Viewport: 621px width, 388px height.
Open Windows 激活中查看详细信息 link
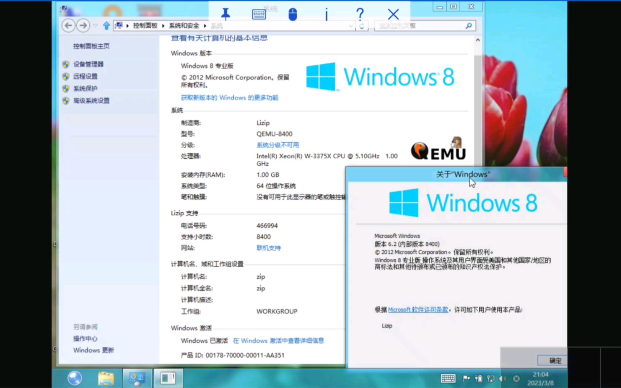(x=278, y=341)
